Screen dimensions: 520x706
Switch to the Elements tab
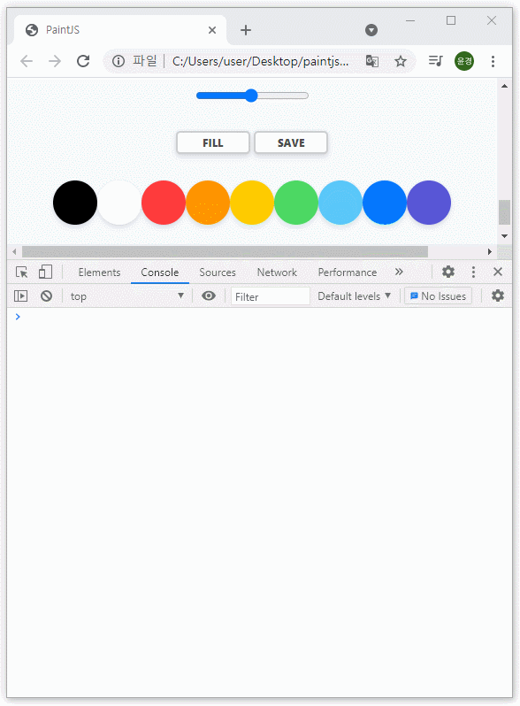pyautogui.click(x=100, y=272)
